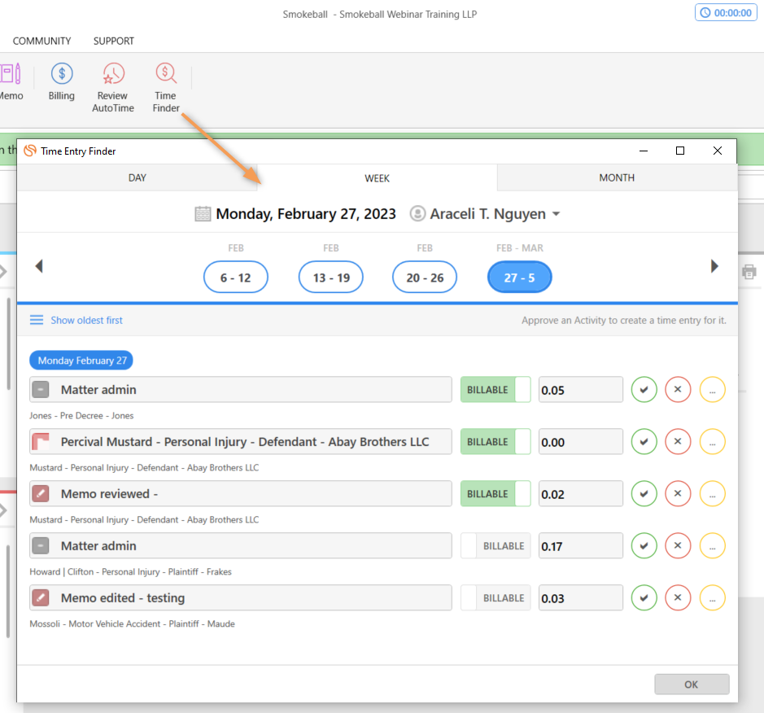Edit the Howard Clifton Matter admin description
764x713 pixels.
coord(241,546)
